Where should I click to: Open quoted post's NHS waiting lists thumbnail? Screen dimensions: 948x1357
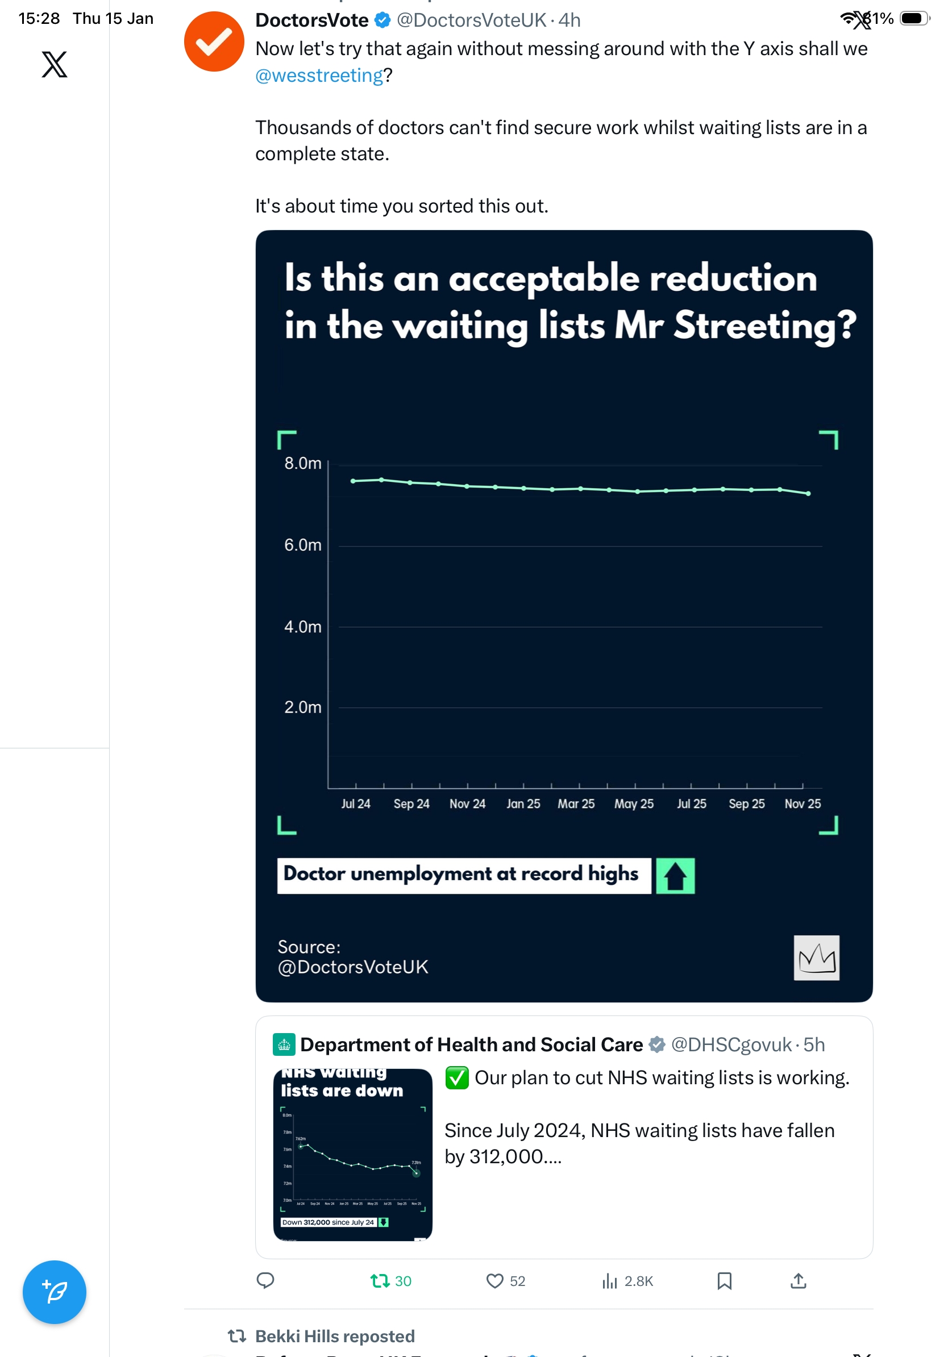(x=353, y=1153)
